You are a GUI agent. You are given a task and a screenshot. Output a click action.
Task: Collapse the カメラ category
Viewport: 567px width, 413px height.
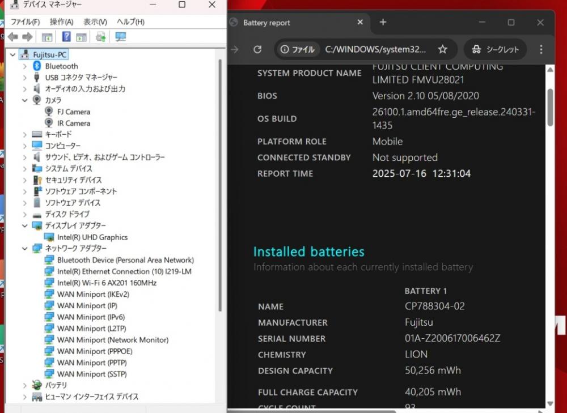pos(24,100)
